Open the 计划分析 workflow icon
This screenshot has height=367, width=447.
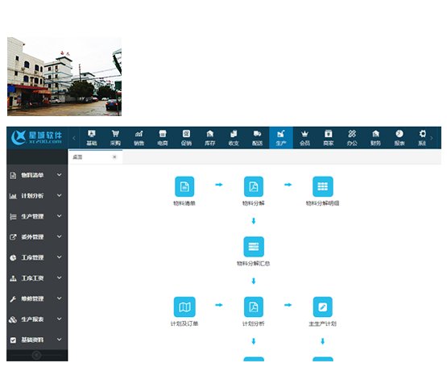pyautogui.click(x=254, y=307)
